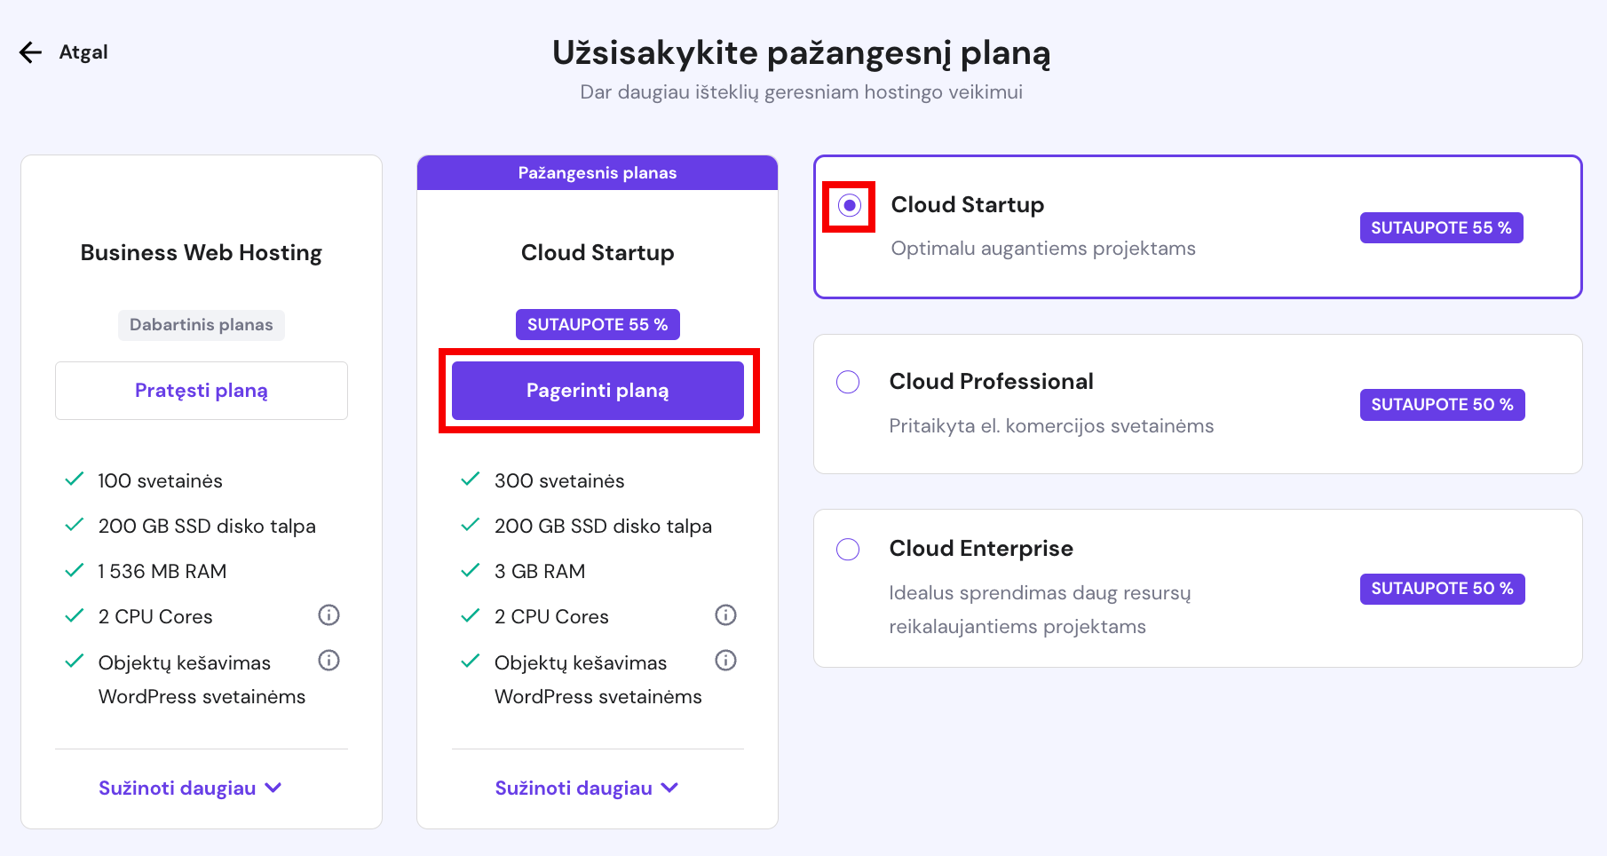Expand Sužinoti daugiau under Cloud Startup
This screenshot has width=1607, height=856.
[586, 787]
